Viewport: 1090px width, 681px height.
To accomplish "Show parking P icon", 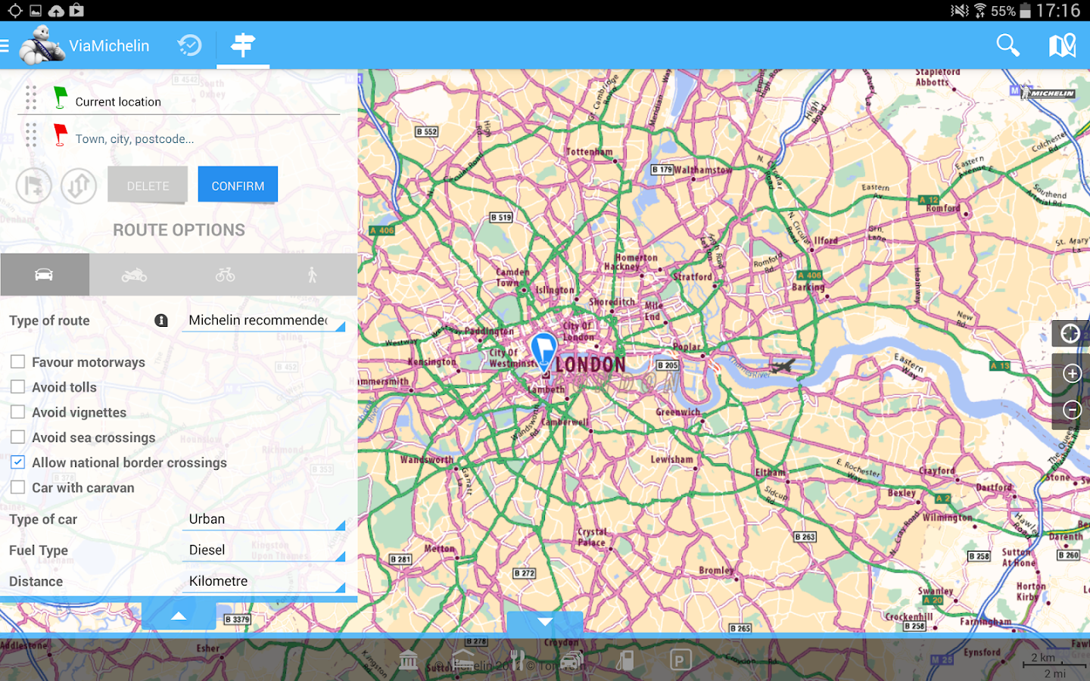I will (x=680, y=661).
